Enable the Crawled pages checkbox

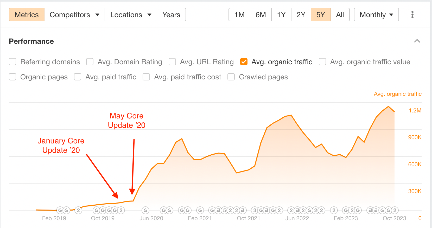click(x=231, y=77)
